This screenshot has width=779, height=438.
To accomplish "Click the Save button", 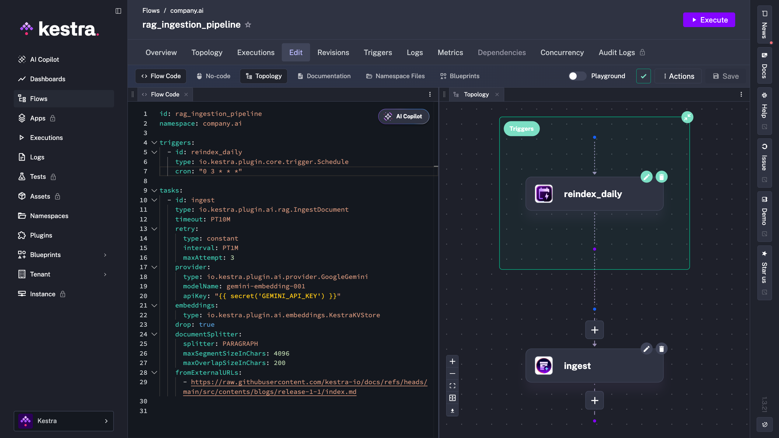I will tap(726, 76).
